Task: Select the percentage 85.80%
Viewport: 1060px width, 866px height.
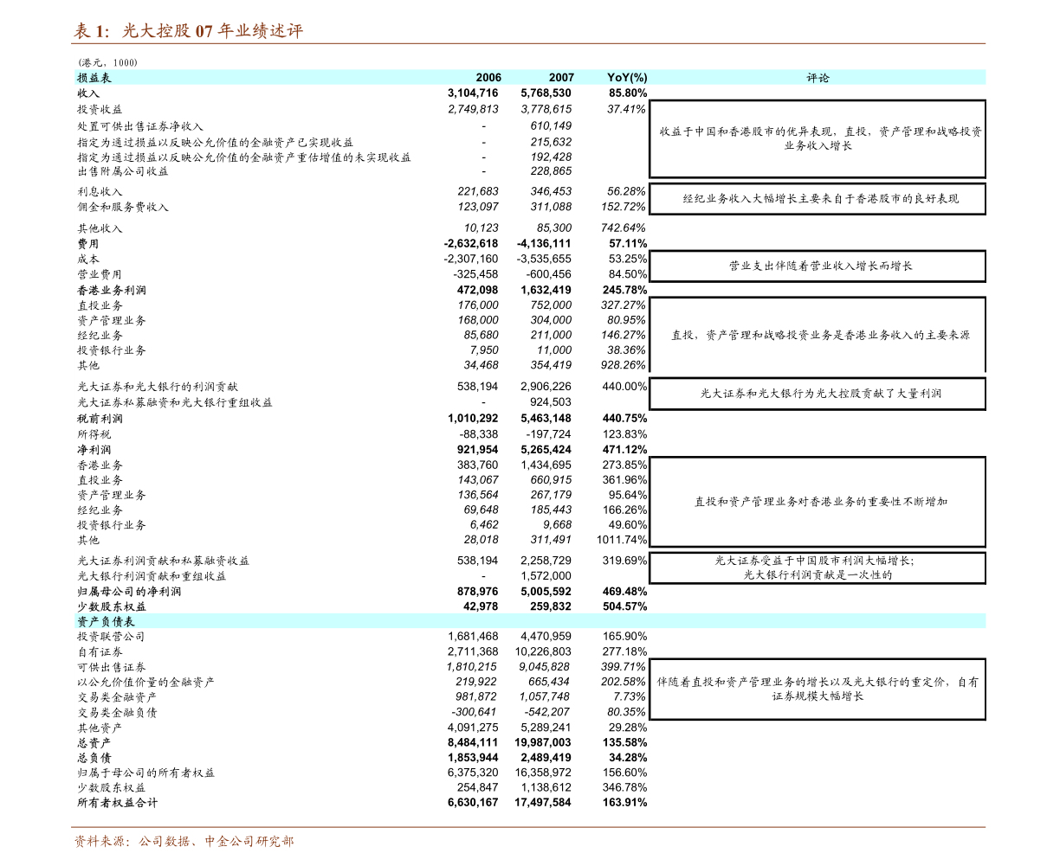Action: tap(628, 93)
